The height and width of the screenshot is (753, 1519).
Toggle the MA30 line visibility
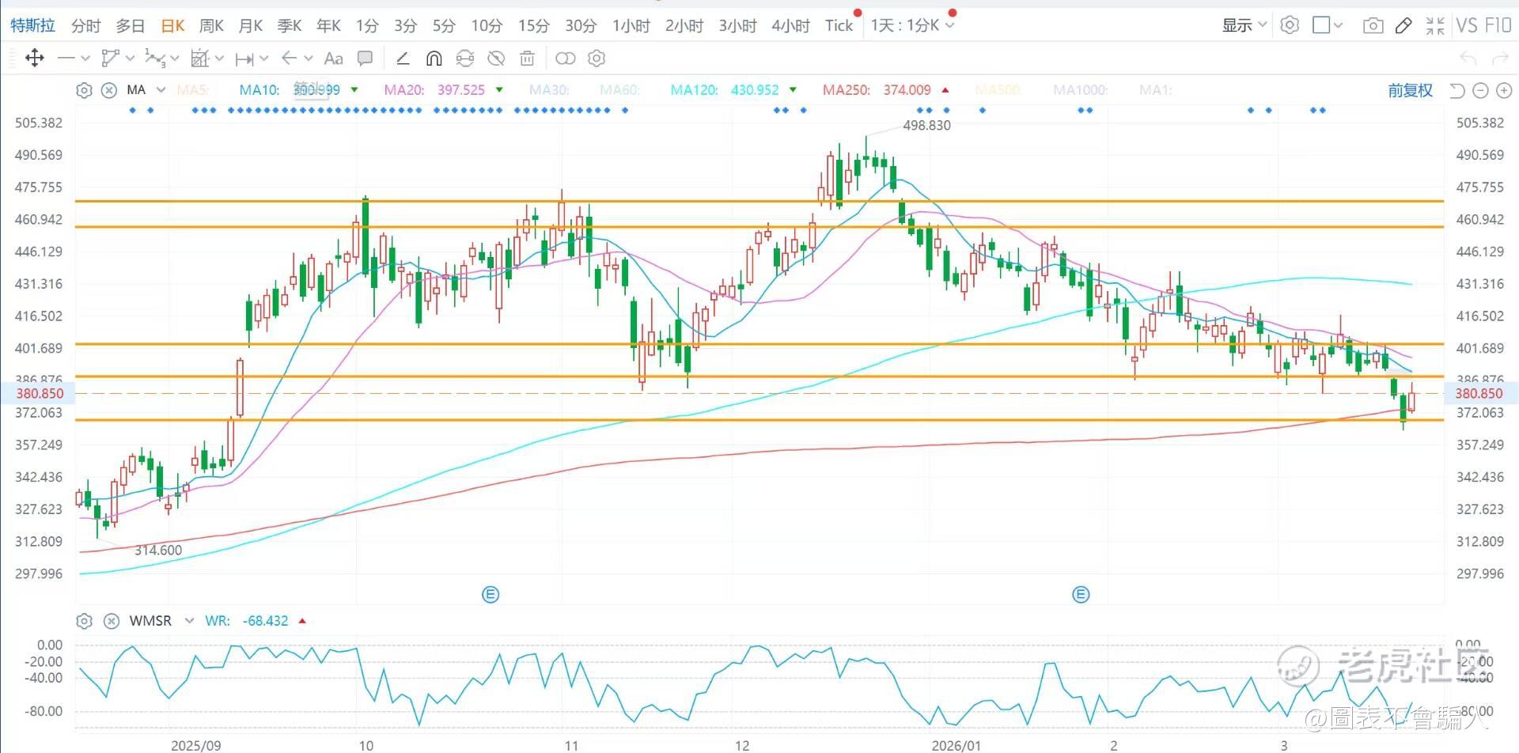click(549, 90)
